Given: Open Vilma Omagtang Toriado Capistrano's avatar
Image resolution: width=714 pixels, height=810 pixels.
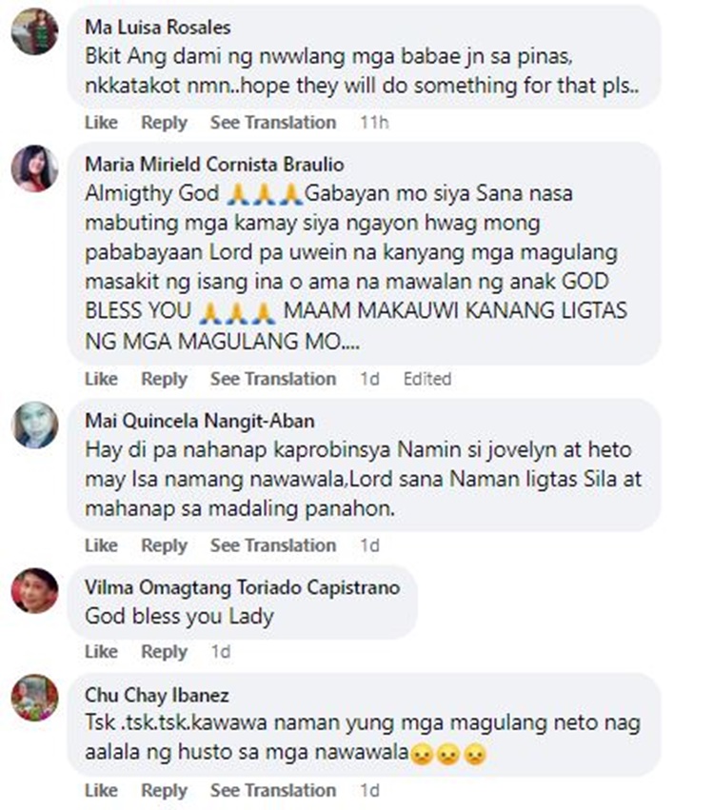Looking at the screenshot, I should click(x=34, y=590).
